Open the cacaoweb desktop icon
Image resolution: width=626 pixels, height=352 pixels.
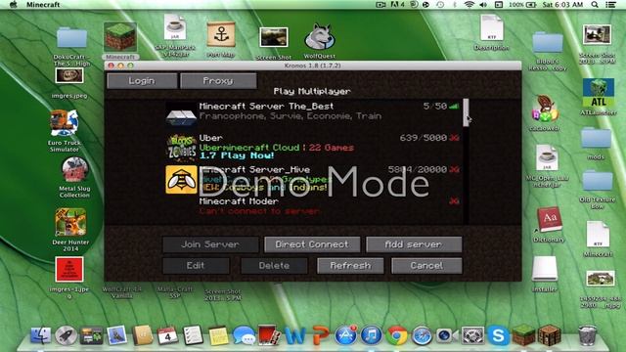point(545,109)
